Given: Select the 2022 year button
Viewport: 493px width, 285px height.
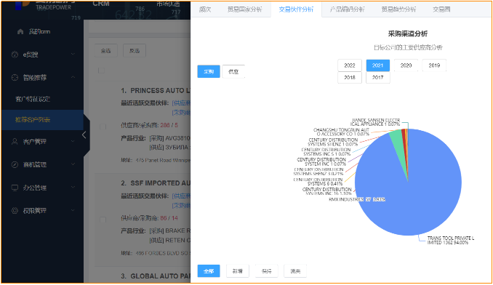Looking at the screenshot, I should (350, 65).
